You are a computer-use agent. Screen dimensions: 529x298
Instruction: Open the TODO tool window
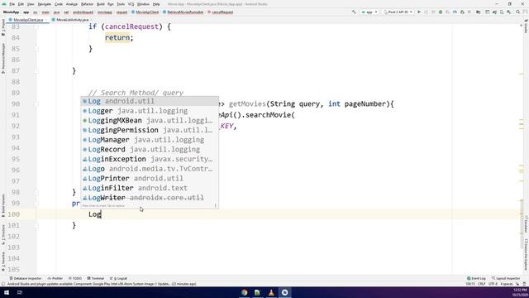click(75, 278)
